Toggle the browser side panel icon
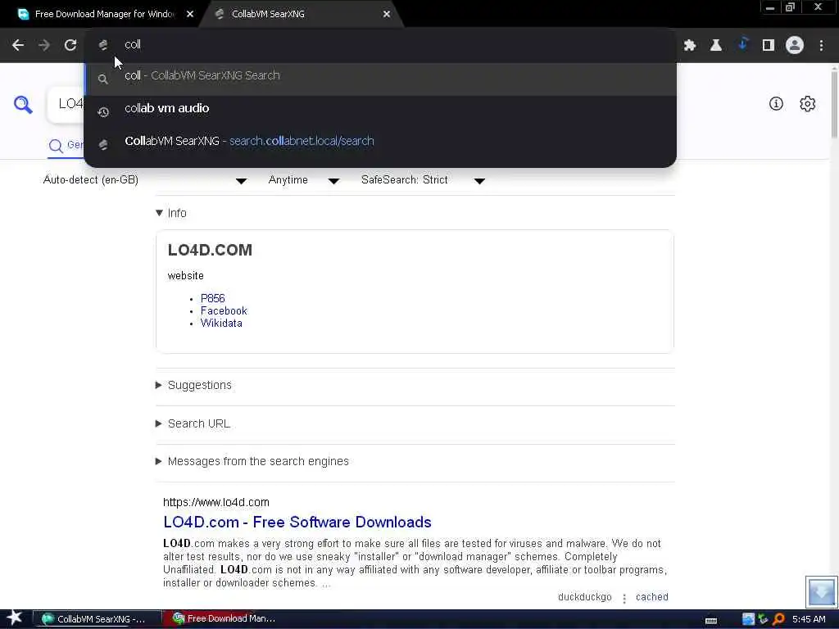The height and width of the screenshot is (629, 839). (x=769, y=46)
